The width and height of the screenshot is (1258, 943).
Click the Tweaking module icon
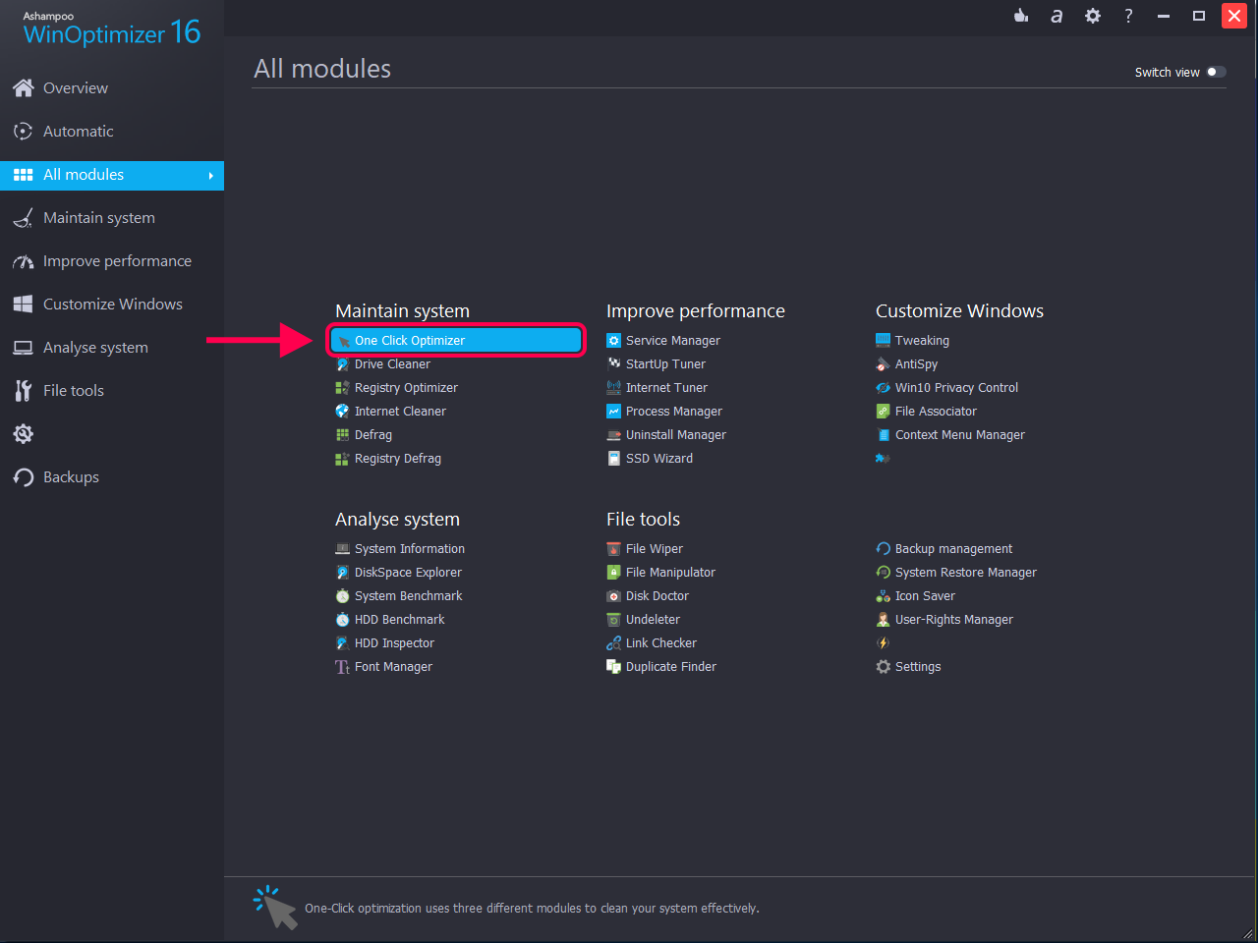pos(883,341)
